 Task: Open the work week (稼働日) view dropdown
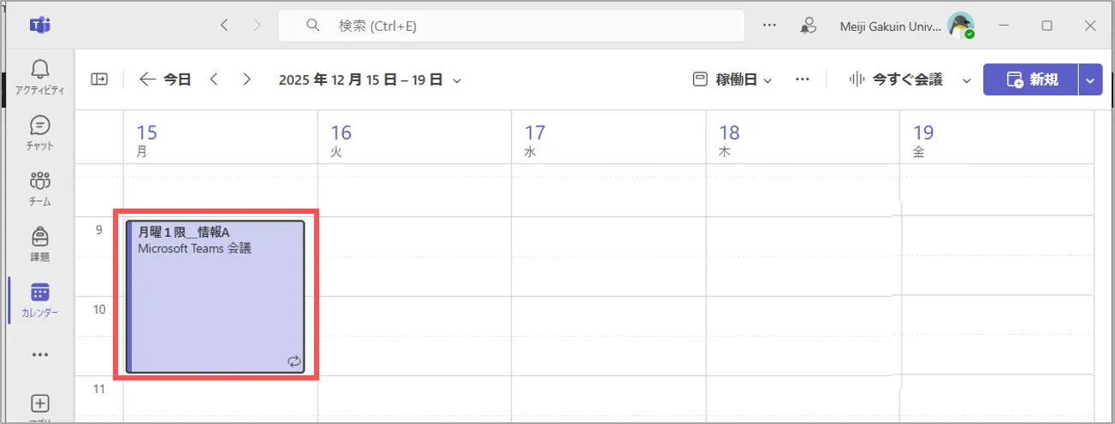732,79
